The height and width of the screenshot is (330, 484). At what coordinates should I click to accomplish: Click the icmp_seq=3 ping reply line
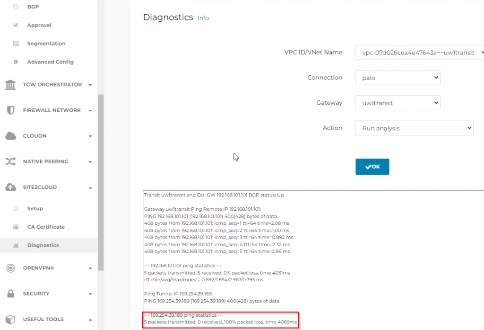click(x=218, y=238)
